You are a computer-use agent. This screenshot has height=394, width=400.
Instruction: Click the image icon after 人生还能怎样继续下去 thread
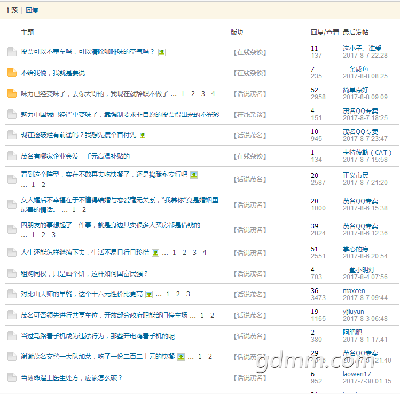(155, 253)
